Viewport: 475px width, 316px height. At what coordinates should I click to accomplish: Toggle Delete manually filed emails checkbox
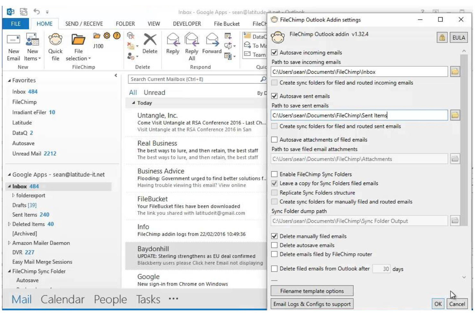pyautogui.click(x=274, y=236)
